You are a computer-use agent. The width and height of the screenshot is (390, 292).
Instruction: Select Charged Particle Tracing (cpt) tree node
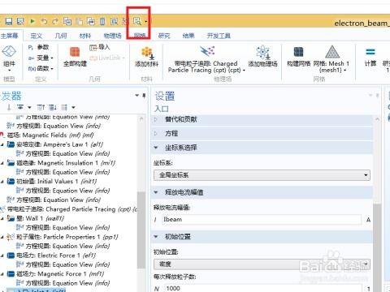(x=71, y=209)
